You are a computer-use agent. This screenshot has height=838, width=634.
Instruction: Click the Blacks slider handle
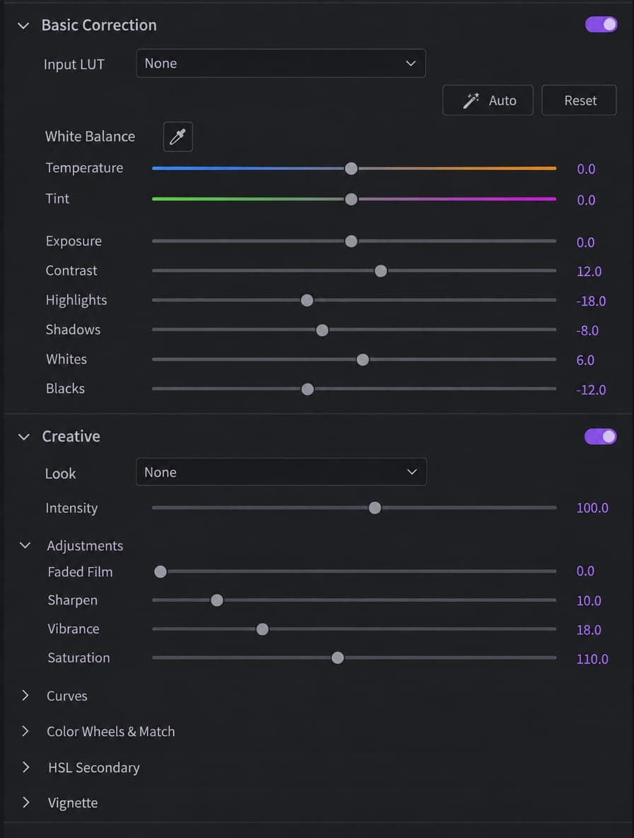308,389
